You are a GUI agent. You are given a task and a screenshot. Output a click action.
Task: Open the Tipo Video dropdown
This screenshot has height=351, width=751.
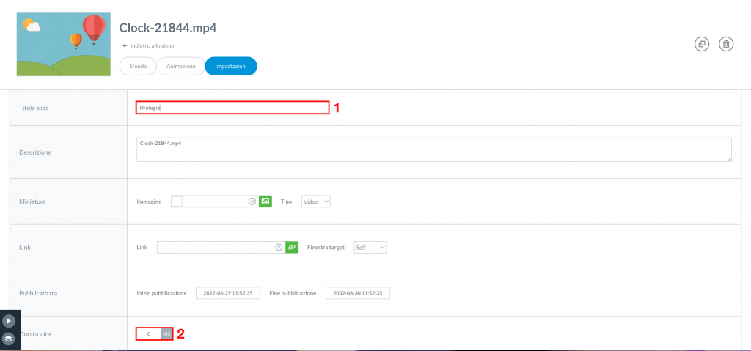316,202
